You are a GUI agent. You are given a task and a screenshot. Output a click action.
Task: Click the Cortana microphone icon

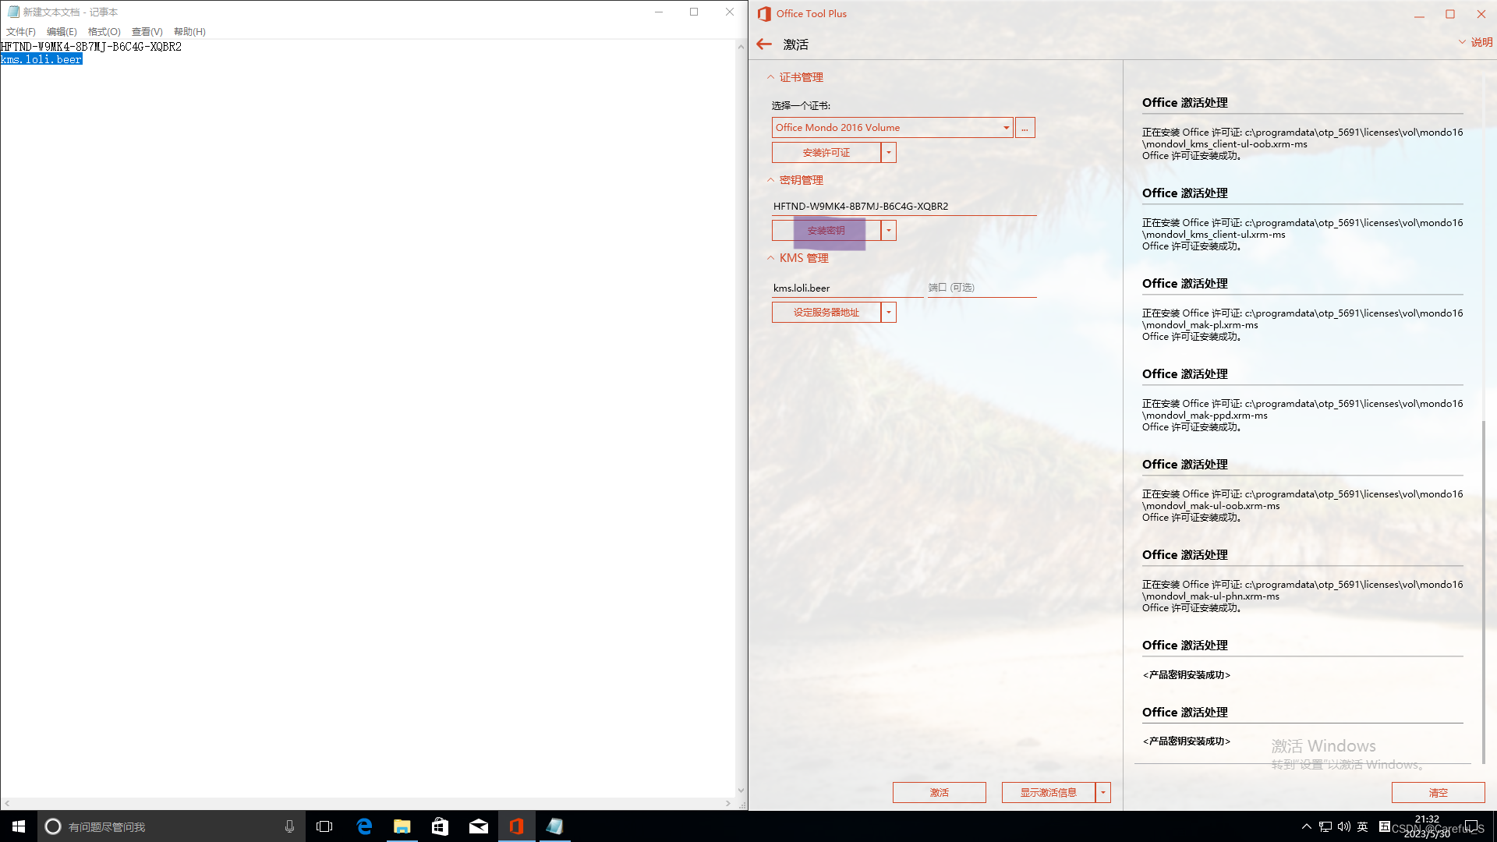point(289,826)
